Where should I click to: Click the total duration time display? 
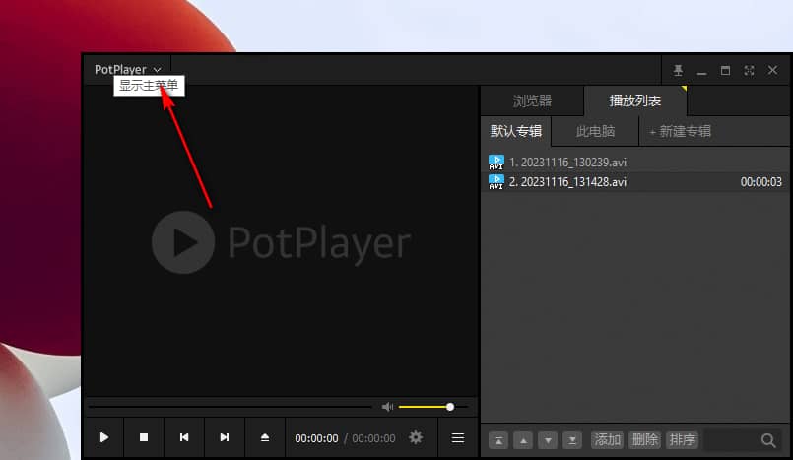[x=373, y=438]
